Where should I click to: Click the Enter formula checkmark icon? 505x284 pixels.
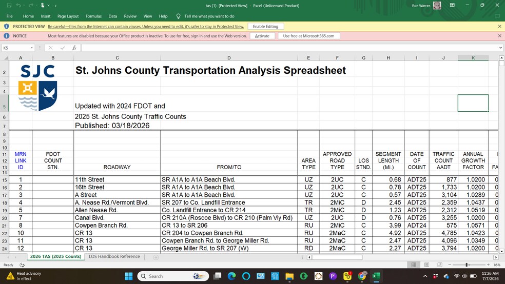coord(63,48)
